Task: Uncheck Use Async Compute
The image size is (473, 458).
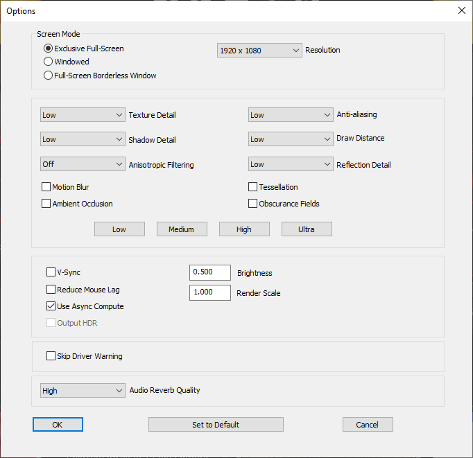Action: (x=51, y=306)
